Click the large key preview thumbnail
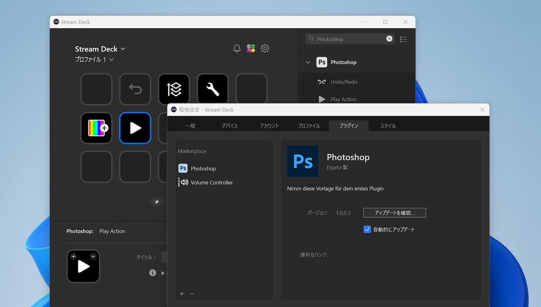The height and width of the screenshot is (307, 541). coord(83,266)
